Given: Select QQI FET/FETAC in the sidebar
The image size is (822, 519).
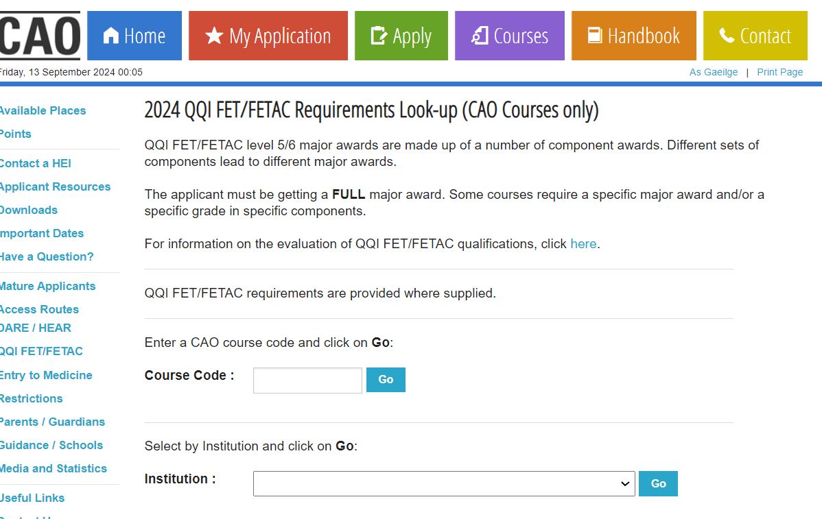Looking at the screenshot, I should [41, 351].
